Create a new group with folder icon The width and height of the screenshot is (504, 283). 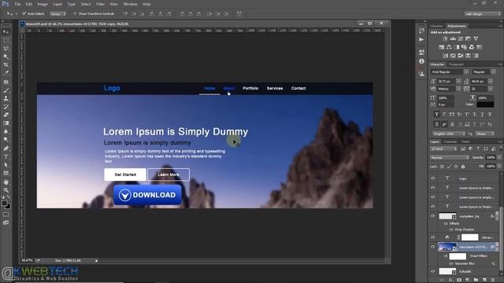pos(476,280)
